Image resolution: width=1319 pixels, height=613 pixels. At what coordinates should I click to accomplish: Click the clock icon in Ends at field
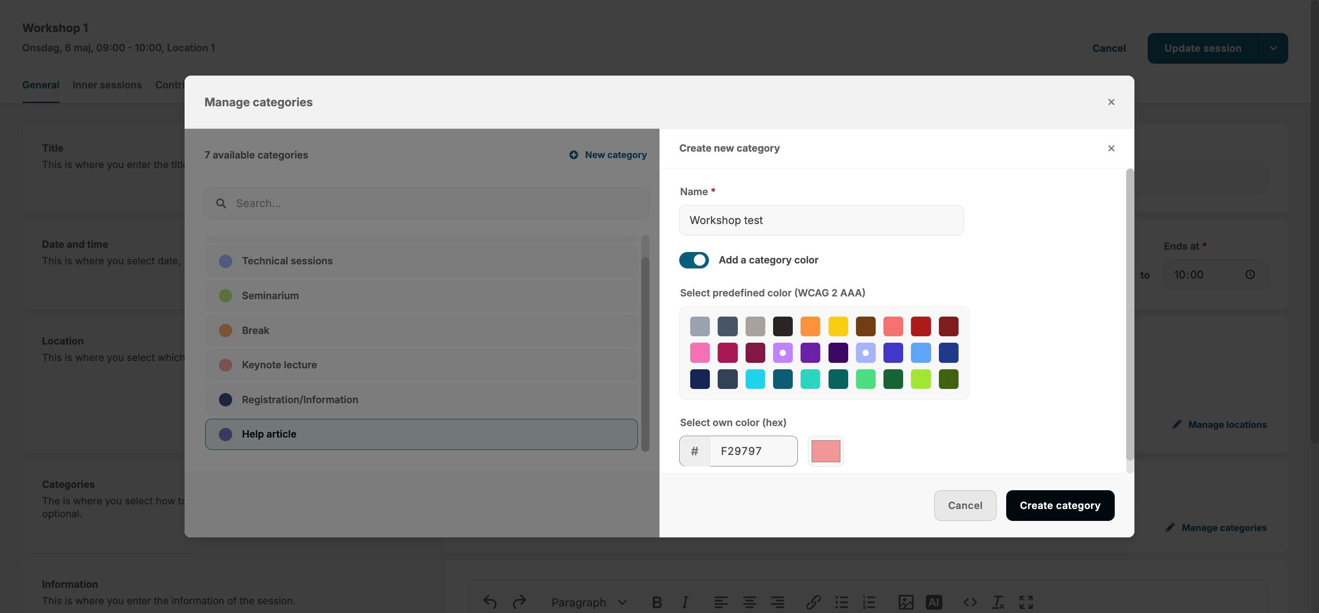[1250, 274]
